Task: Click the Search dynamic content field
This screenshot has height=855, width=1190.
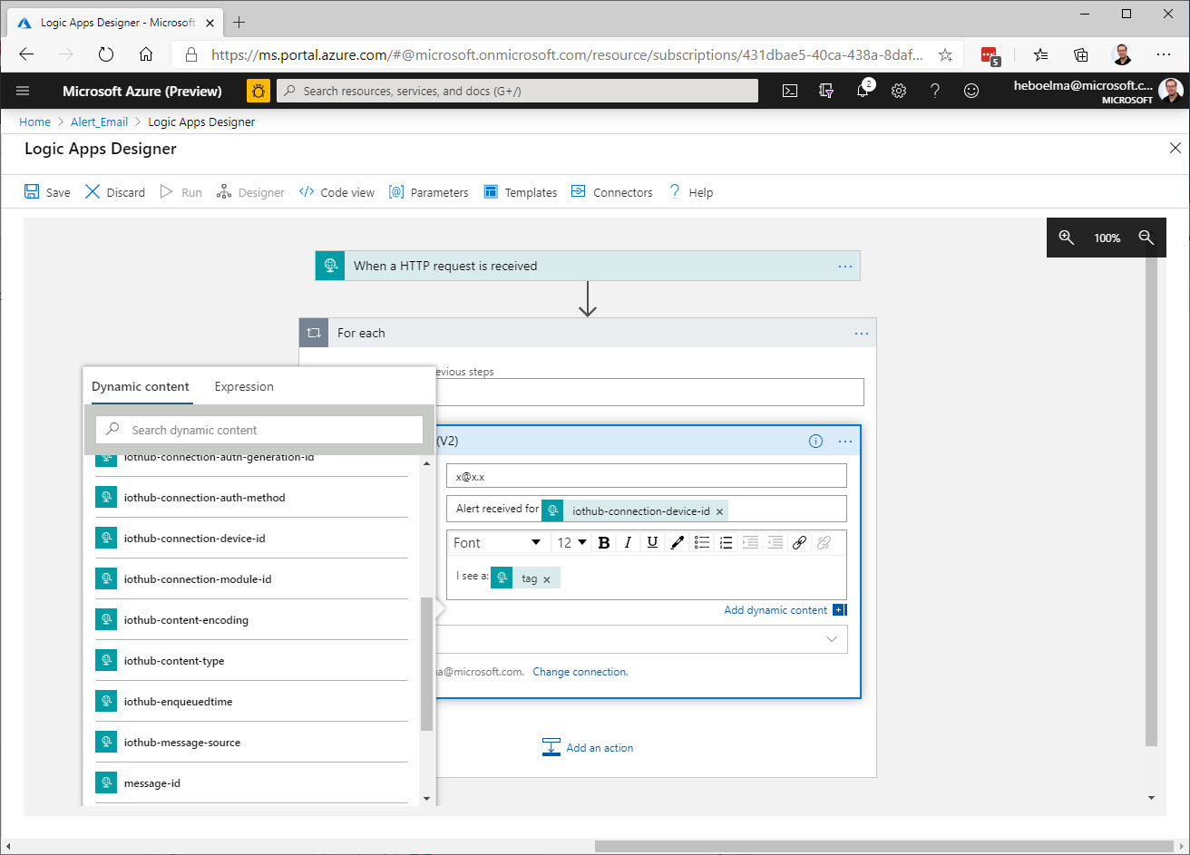Action: click(x=259, y=430)
